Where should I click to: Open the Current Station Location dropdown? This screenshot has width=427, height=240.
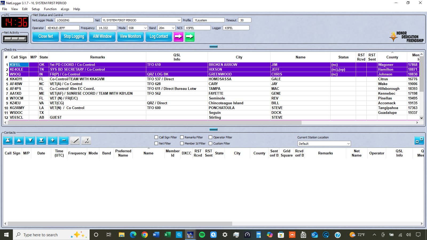point(348,144)
